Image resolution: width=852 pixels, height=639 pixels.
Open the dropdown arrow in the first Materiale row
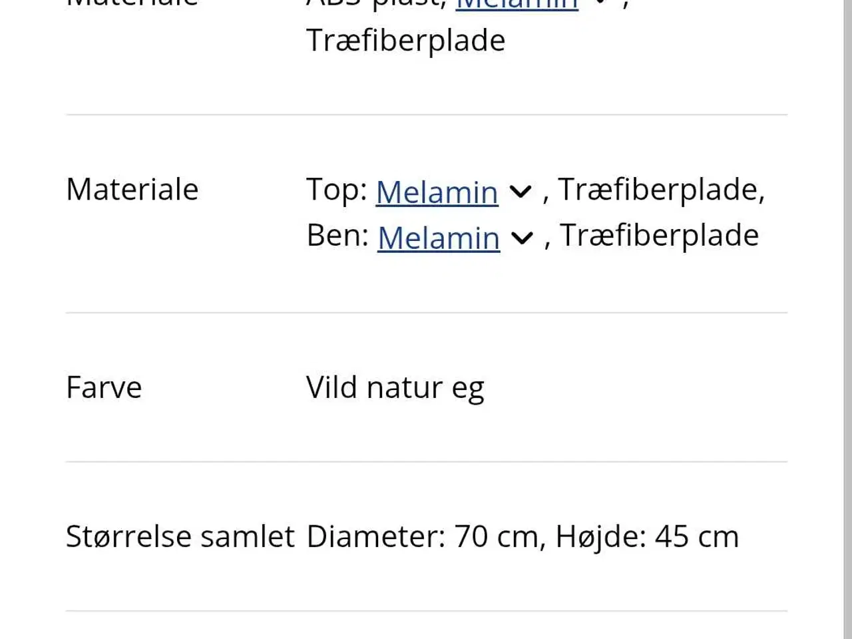601,3
